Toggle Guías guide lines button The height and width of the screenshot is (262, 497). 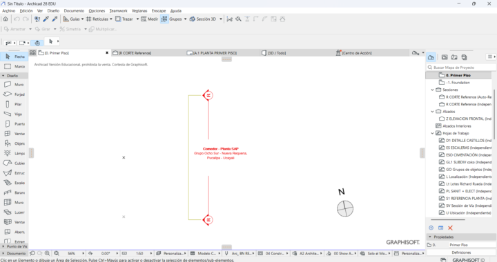(71, 19)
